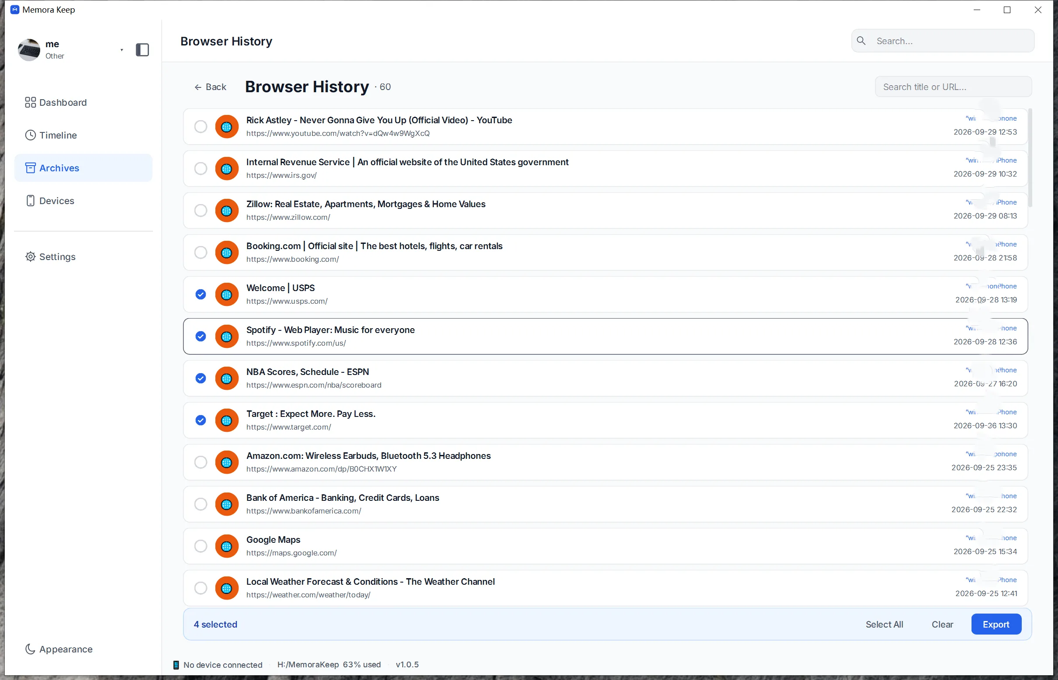1058x680 pixels.
Task: Click the globe icon on Booking.com row
Action: [227, 253]
